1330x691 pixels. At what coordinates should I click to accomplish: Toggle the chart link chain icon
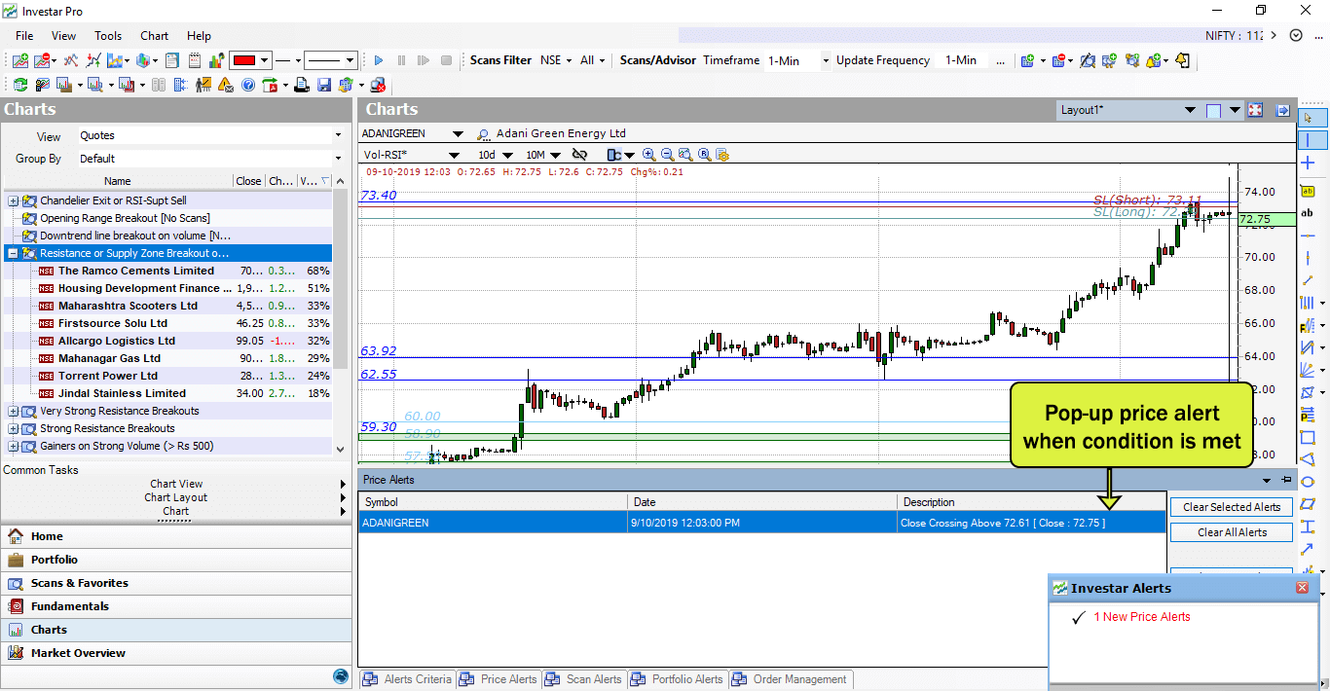pos(579,155)
